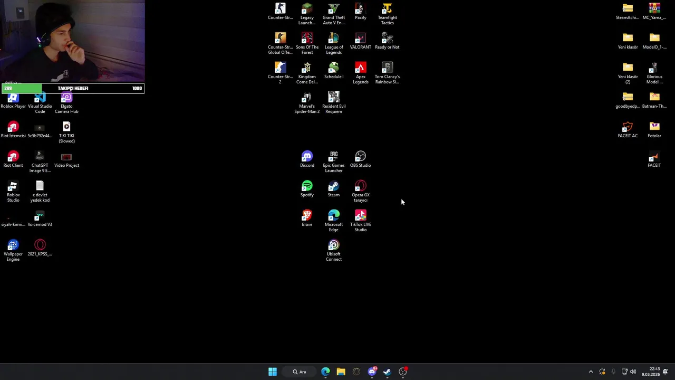Open the notification bell in taskbar
The height and width of the screenshot is (380, 675).
[x=666, y=372]
